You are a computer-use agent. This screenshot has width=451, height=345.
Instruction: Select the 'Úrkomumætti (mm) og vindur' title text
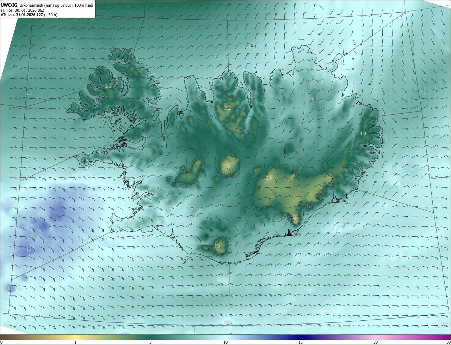tap(46, 5)
